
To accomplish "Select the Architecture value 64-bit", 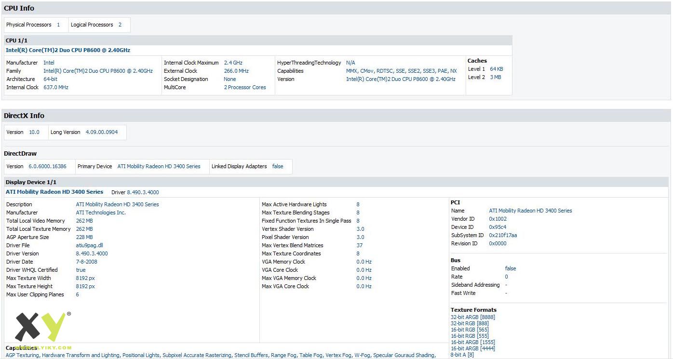I will coord(50,79).
